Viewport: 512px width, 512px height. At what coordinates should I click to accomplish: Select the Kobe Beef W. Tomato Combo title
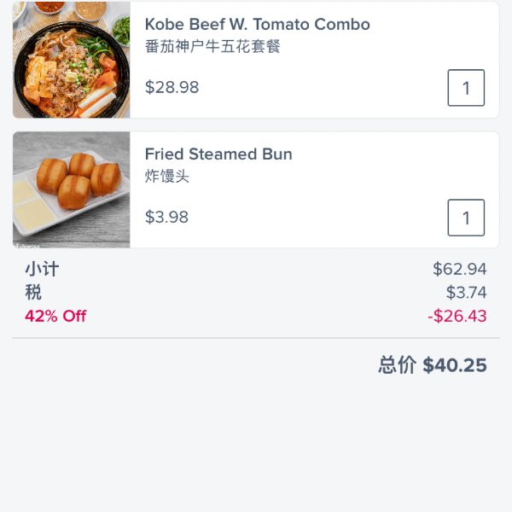tap(258, 25)
